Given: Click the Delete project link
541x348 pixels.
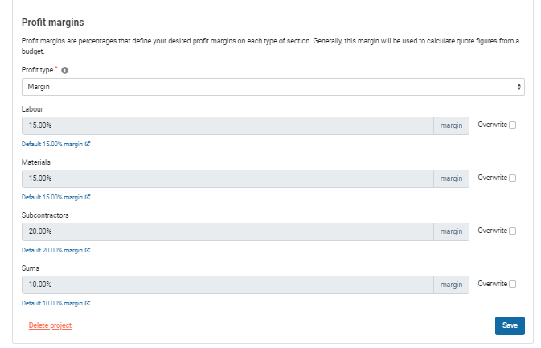Looking at the screenshot, I should (50, 325).
